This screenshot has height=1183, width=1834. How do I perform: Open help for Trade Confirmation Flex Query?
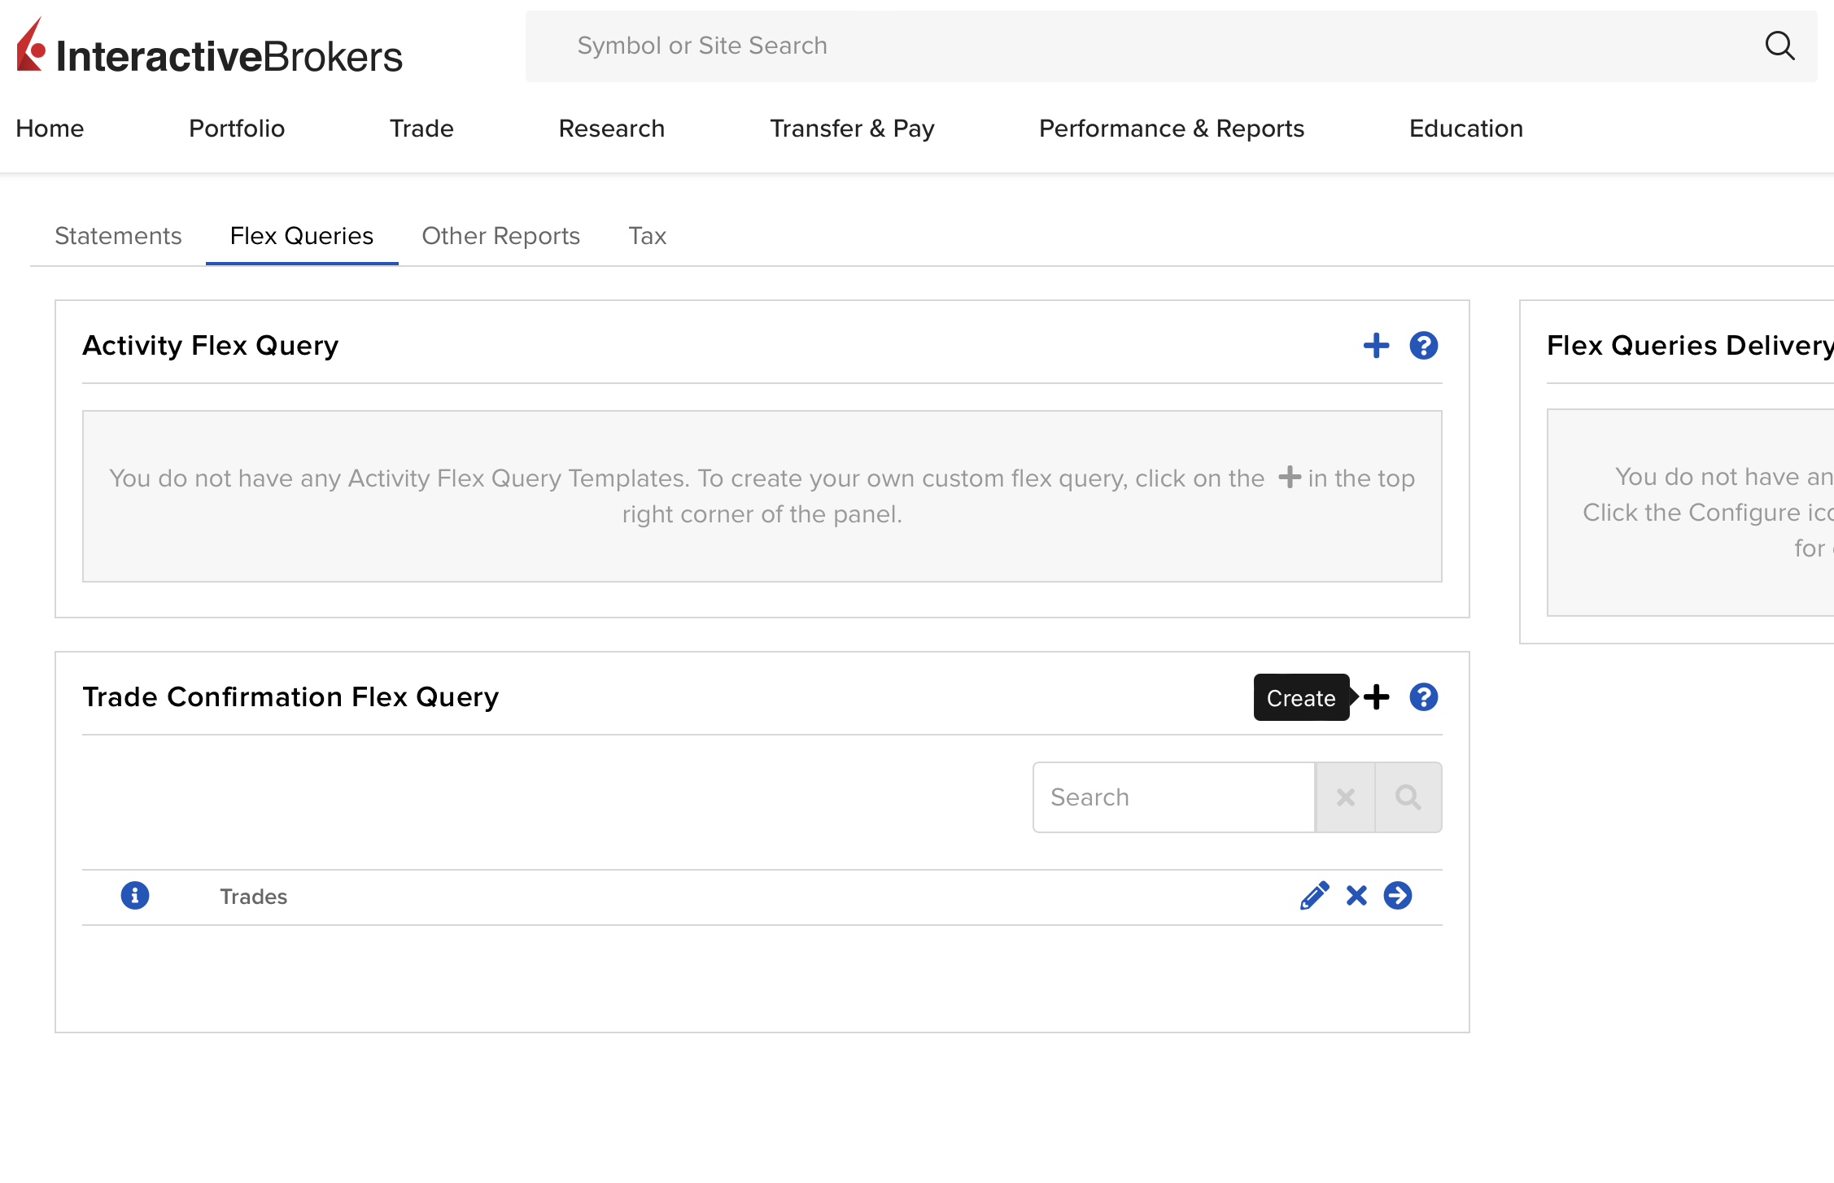click(1423, 697)
